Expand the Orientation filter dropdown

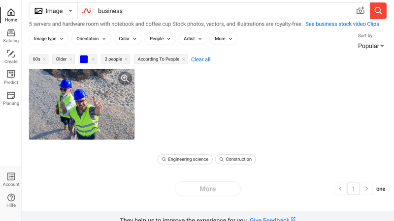pos(91,39)
